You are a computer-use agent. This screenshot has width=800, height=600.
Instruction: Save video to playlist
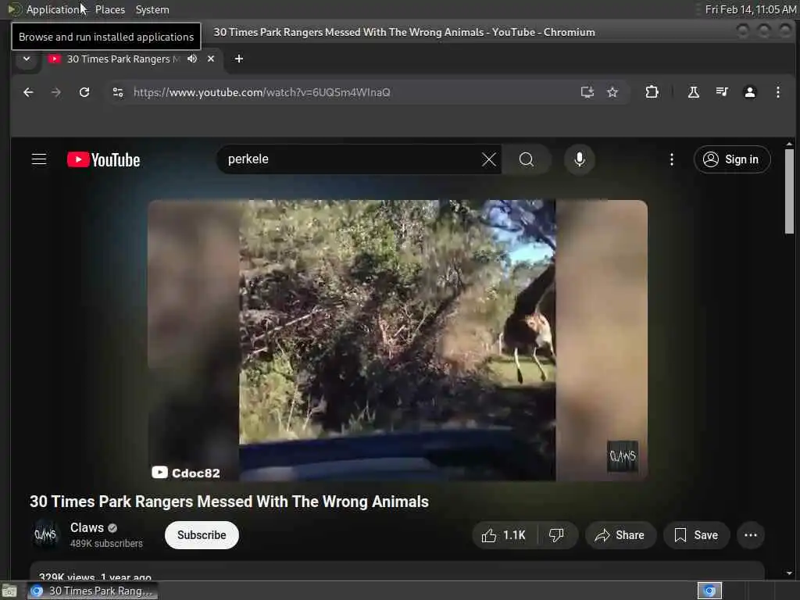(x=696, y=535)
